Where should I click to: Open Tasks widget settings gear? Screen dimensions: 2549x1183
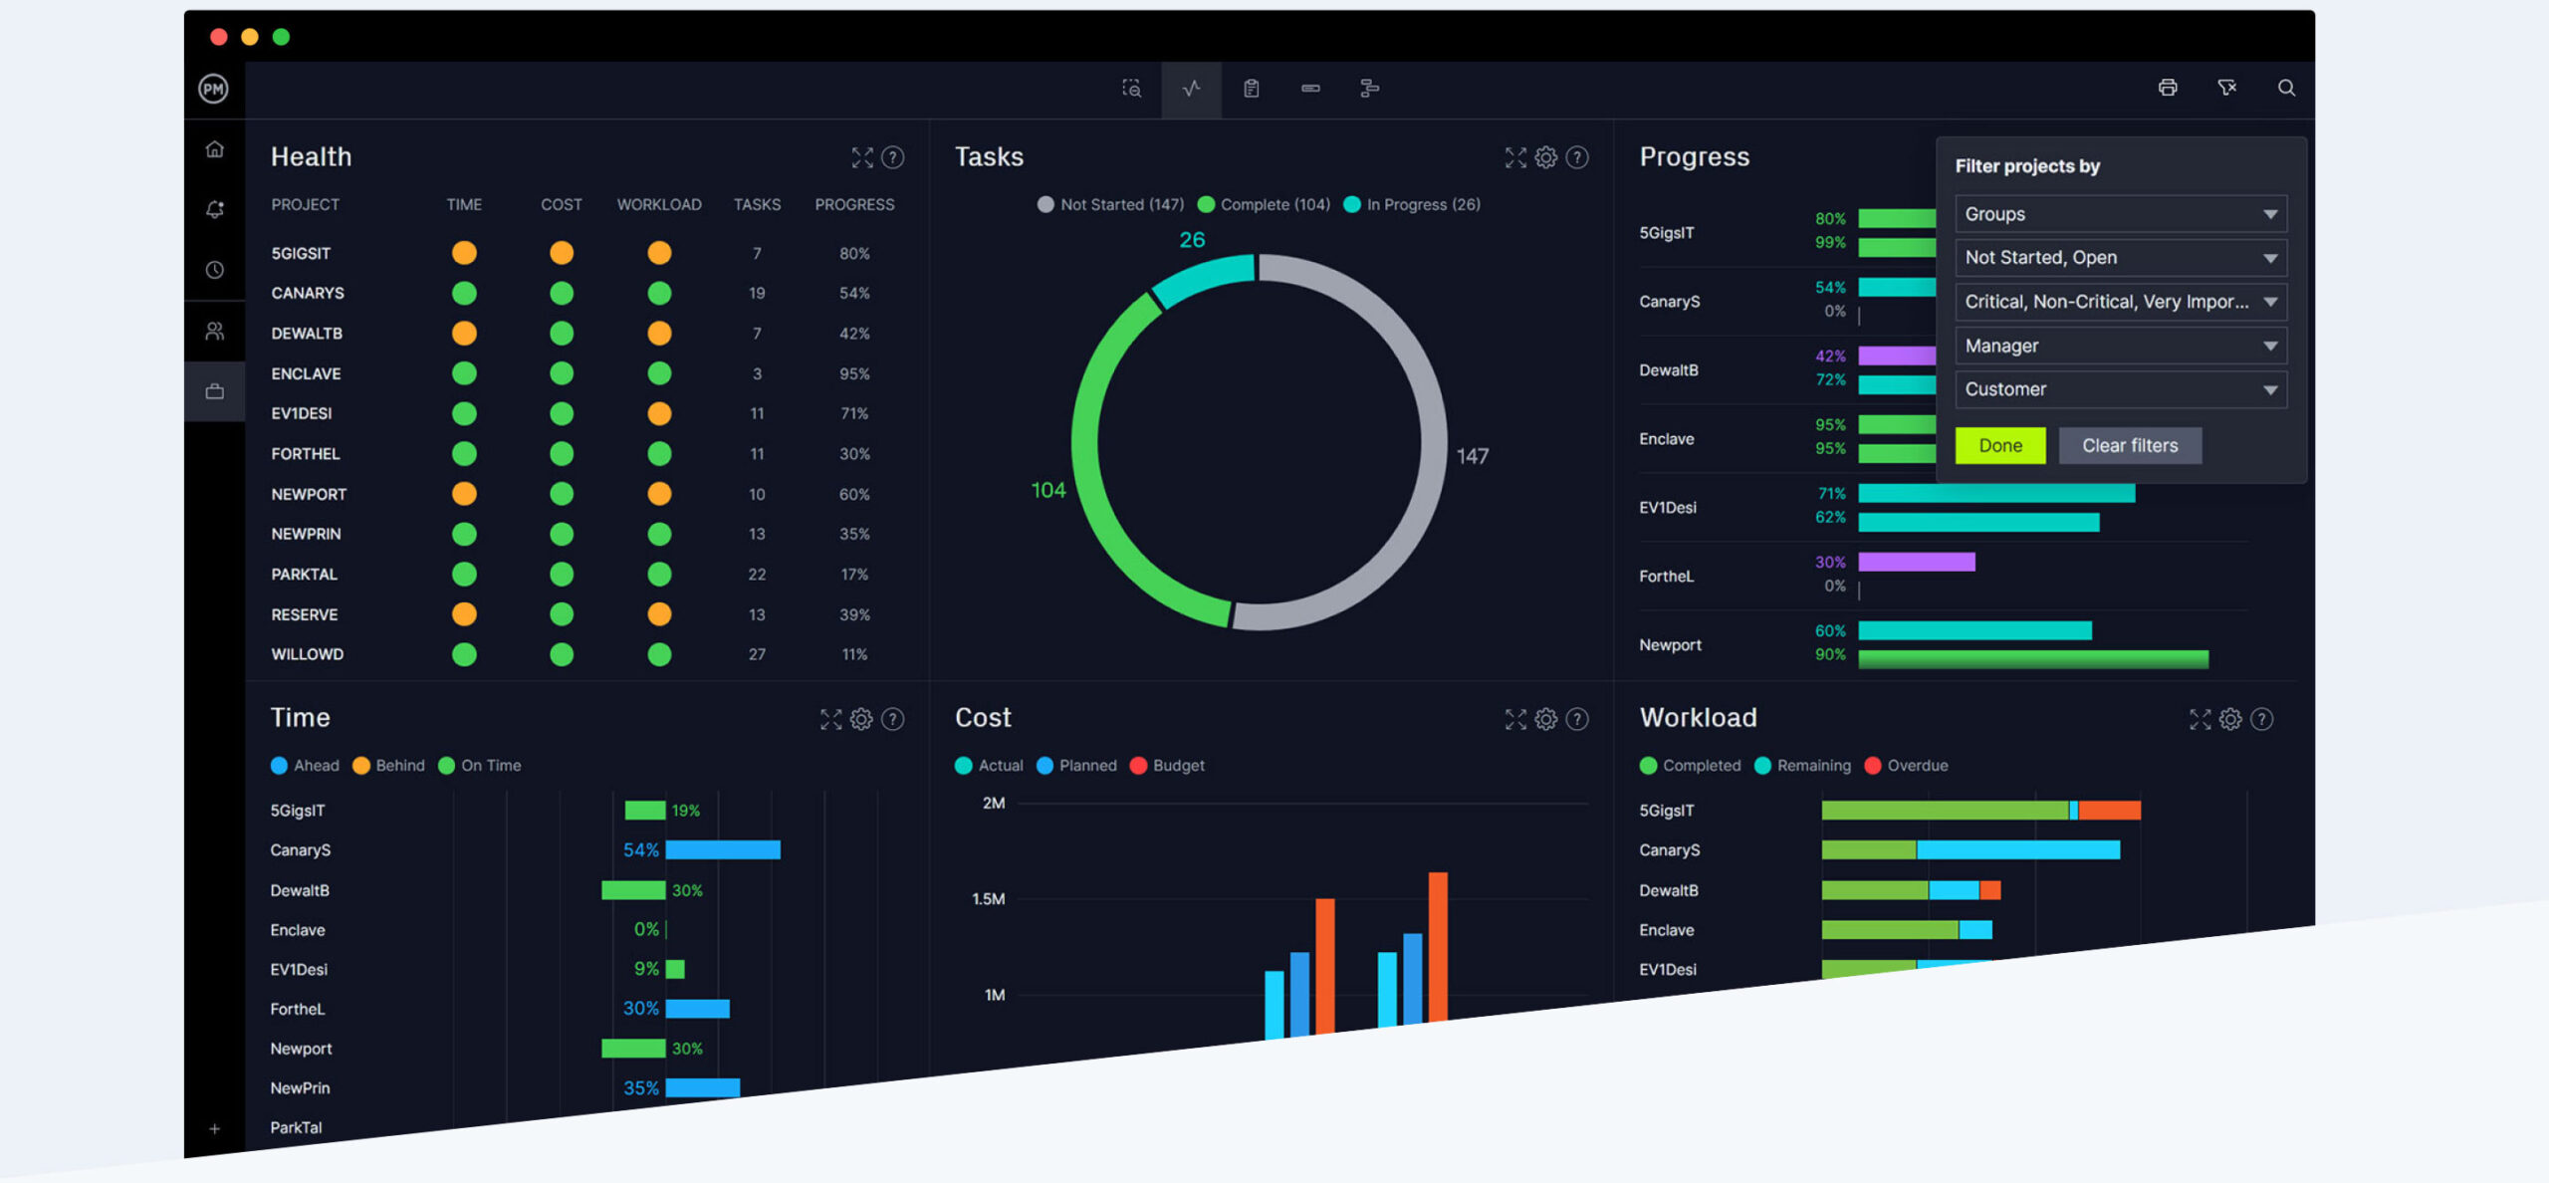[1545, 157]
